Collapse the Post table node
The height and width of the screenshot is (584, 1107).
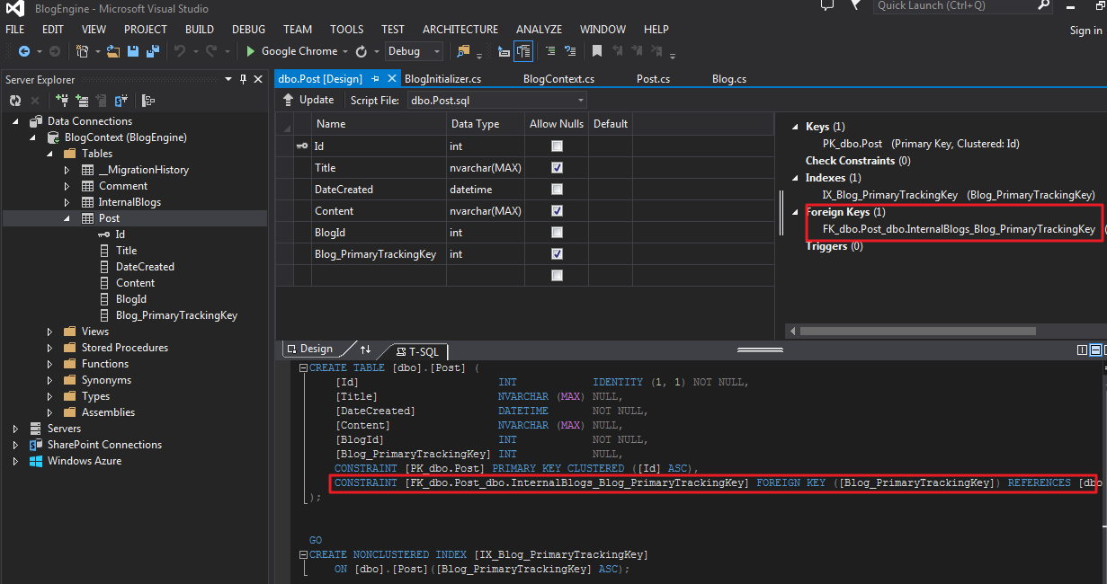pyautogui.click(x=67, y=218)
